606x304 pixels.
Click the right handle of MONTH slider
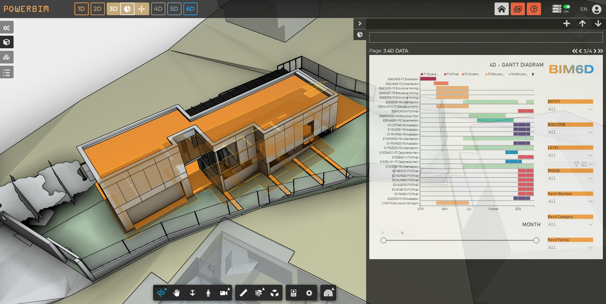536,241
